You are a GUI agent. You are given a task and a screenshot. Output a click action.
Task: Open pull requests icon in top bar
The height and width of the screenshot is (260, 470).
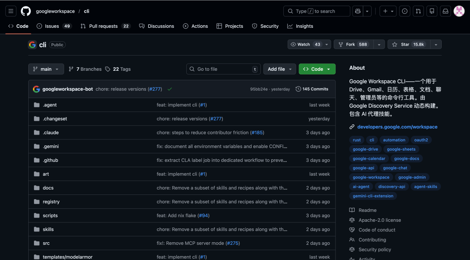(x=418, y=11)
